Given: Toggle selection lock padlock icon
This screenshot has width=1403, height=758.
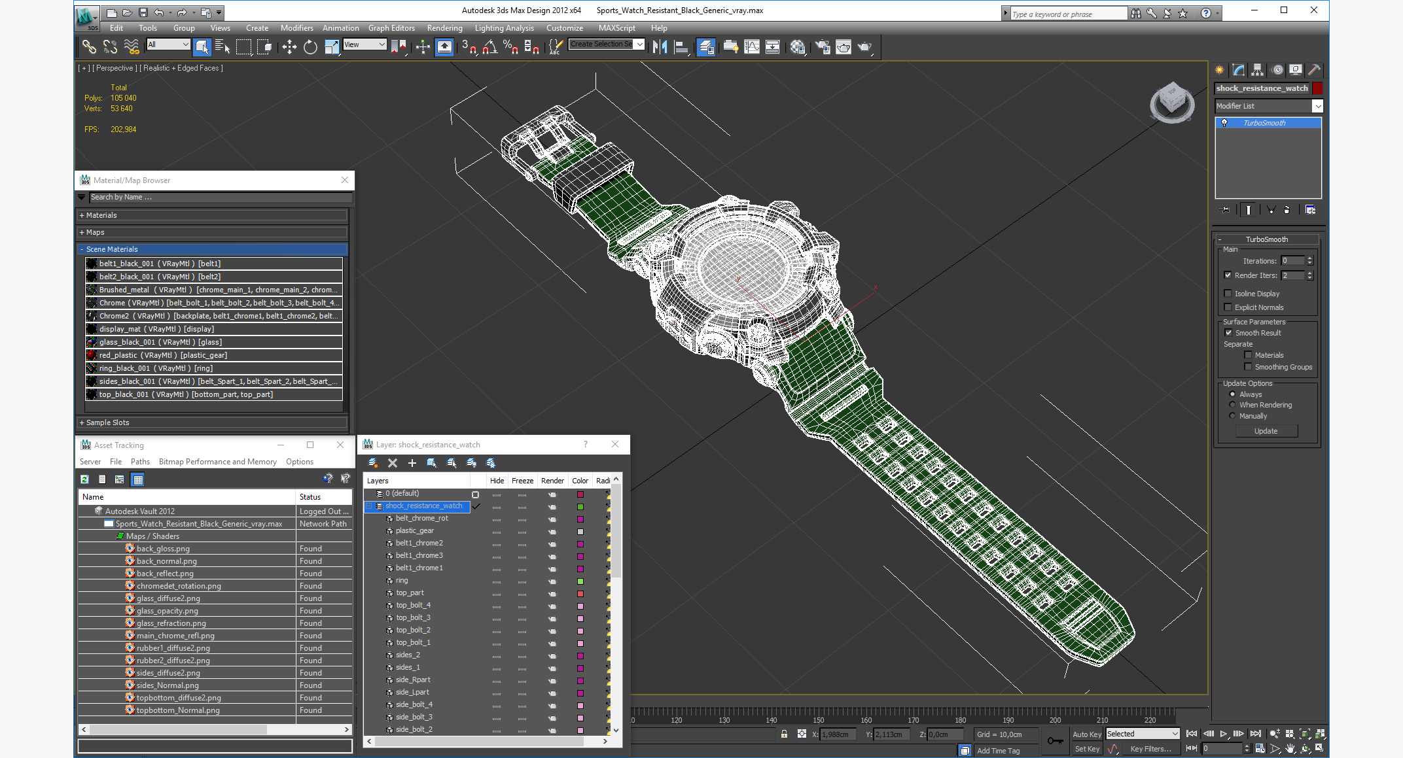Looking at the screenshot, I should tap(784, 734).
